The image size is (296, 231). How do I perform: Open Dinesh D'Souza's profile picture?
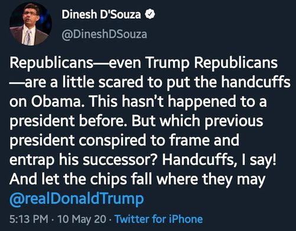31,24
